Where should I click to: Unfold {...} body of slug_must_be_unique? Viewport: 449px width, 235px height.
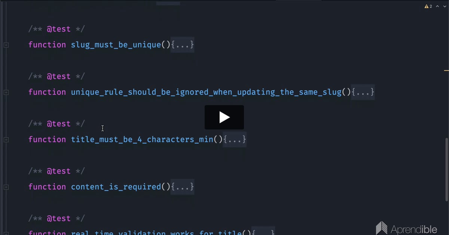[183, 45]
